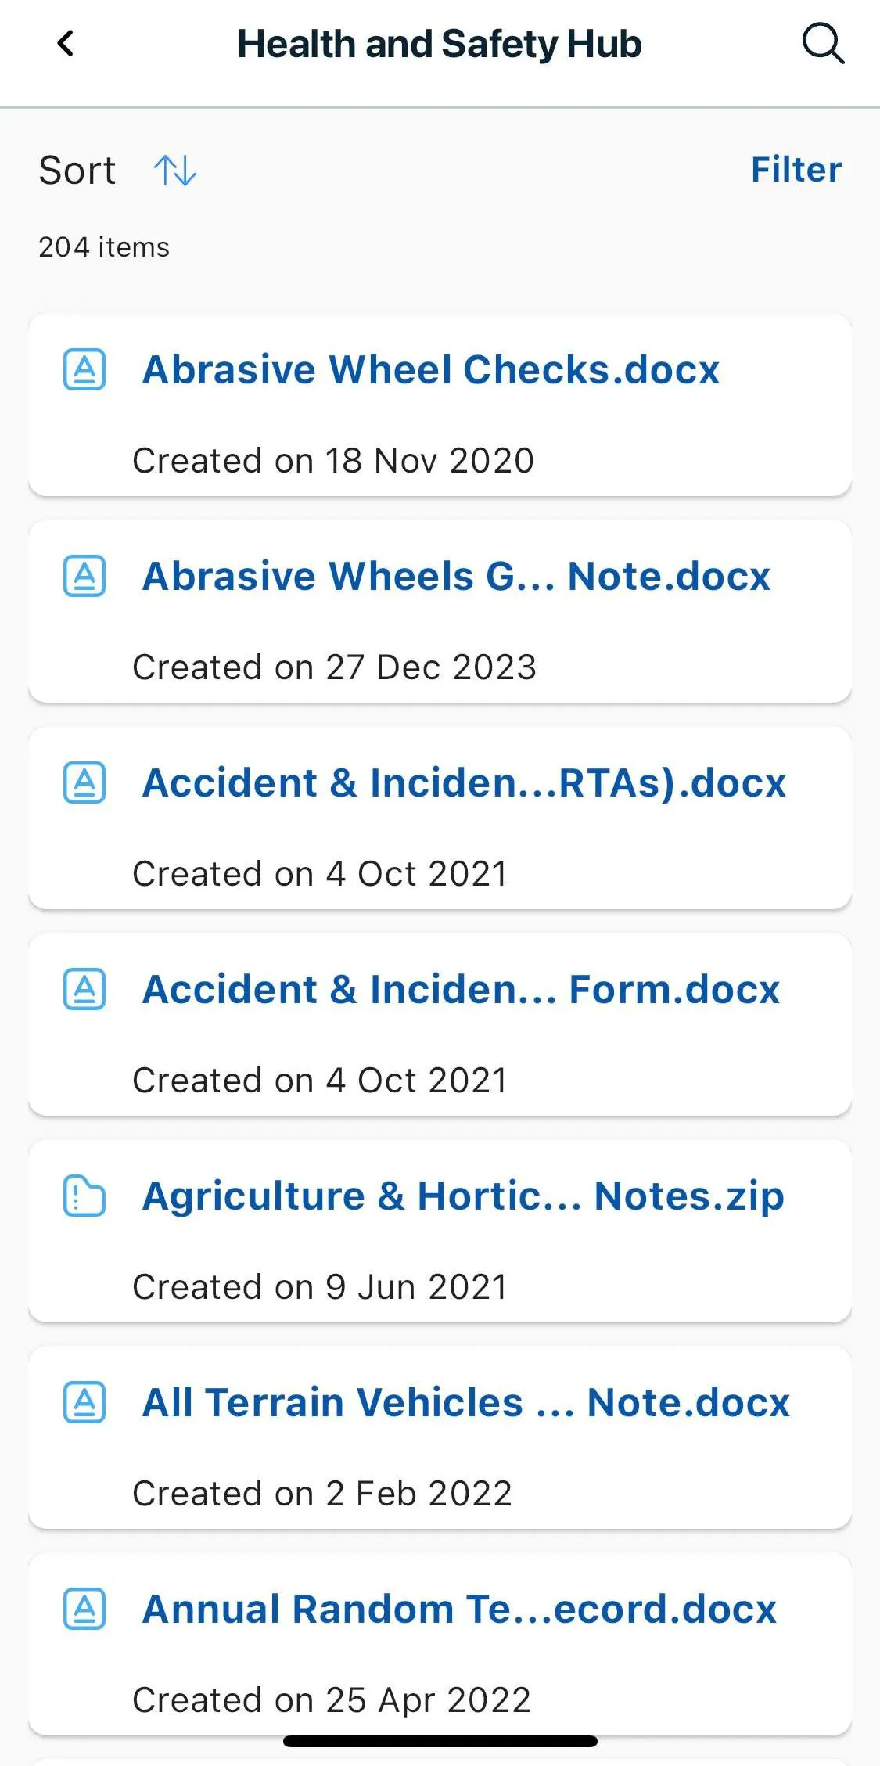Tap the Health and Safety Hub title

440,44
